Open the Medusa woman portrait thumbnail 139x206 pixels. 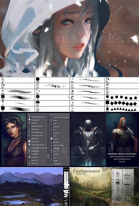point(14,139)
